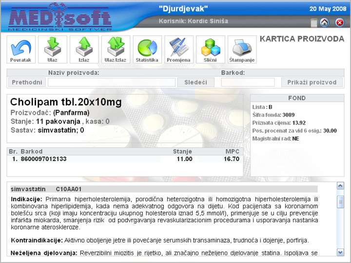Click Šifra fonda 3089 entry

tap(273, 115)
